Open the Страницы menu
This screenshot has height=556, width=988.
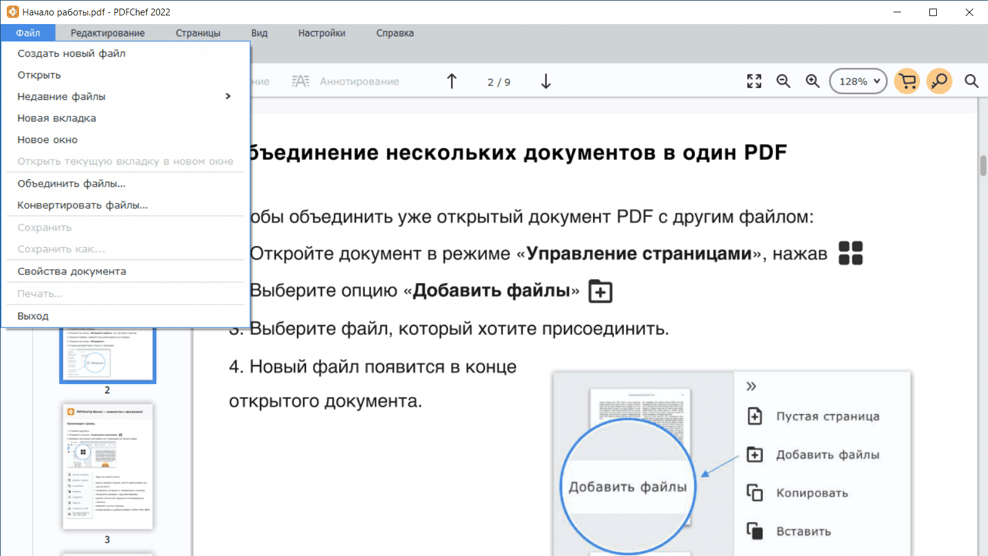[198, 33]
